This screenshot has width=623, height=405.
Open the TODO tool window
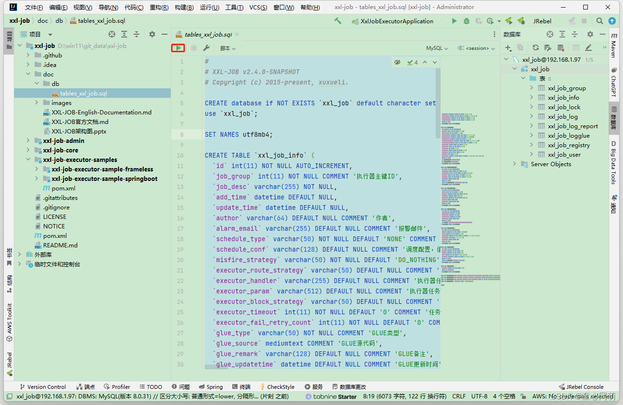click(x=150, y=387)
